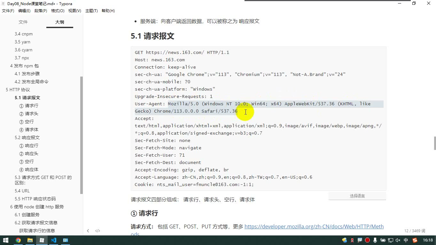Open Google Chrome from the taskbar
436x245 pixels.
pyautogui.click(x=18, y=240)
